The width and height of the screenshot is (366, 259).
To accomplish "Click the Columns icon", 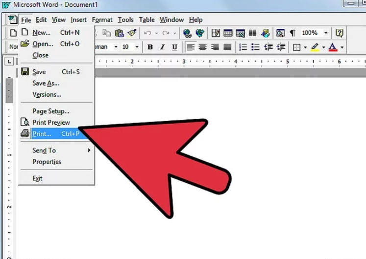I will pos(252,33).
